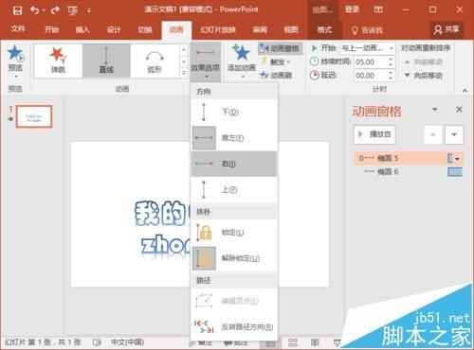Open the 开始 start timing combo box
474x350 pixels.
(x=368, y=48)
